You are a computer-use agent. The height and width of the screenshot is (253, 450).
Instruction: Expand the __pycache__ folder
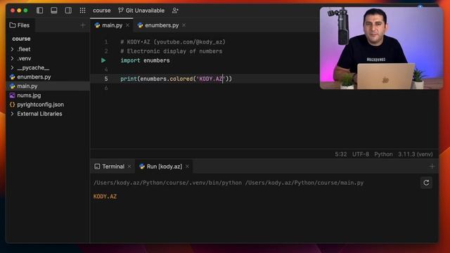click(12, 67)
